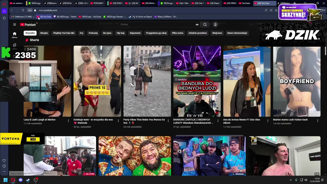Image resolution: width=327 pixels, height=184 pixels.
Task: Toggle the VPN badge in address bar
Action: click(x=30, y=10)
